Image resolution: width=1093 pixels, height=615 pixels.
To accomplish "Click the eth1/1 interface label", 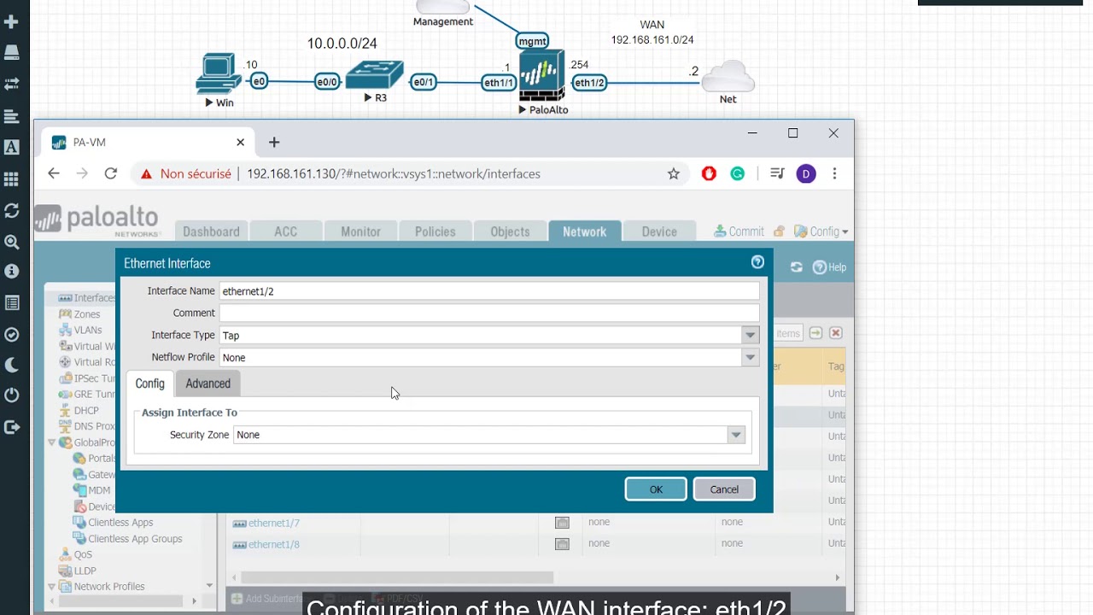I will point(499,83).
